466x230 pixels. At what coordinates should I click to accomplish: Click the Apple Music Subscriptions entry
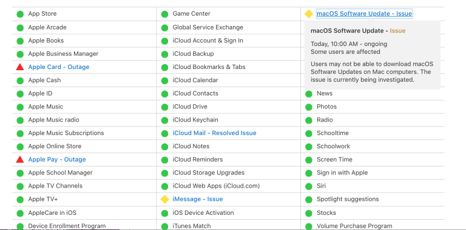click(x=66, y=133)
